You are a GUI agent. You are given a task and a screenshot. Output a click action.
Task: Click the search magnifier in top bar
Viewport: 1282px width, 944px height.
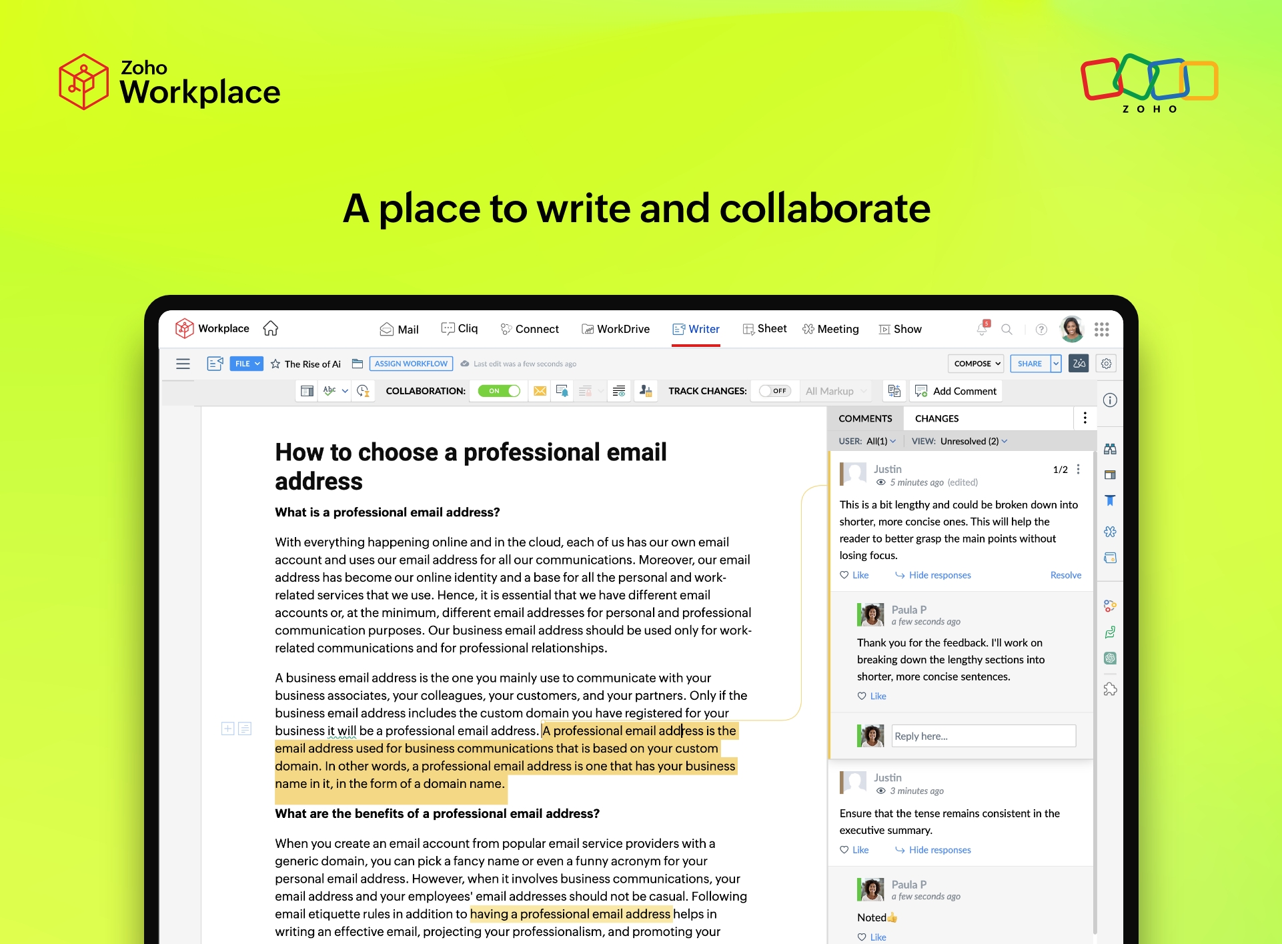(1007, 329)
